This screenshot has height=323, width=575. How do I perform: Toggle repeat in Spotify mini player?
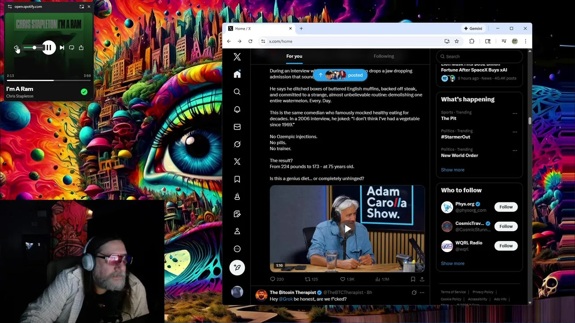(71, 48)
